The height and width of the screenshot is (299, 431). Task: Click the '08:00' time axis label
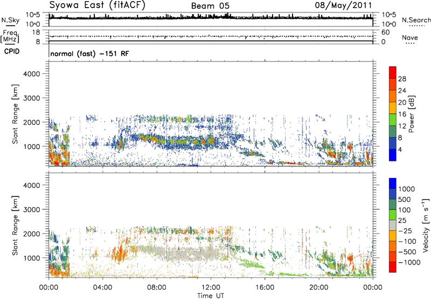coord(157,288)
